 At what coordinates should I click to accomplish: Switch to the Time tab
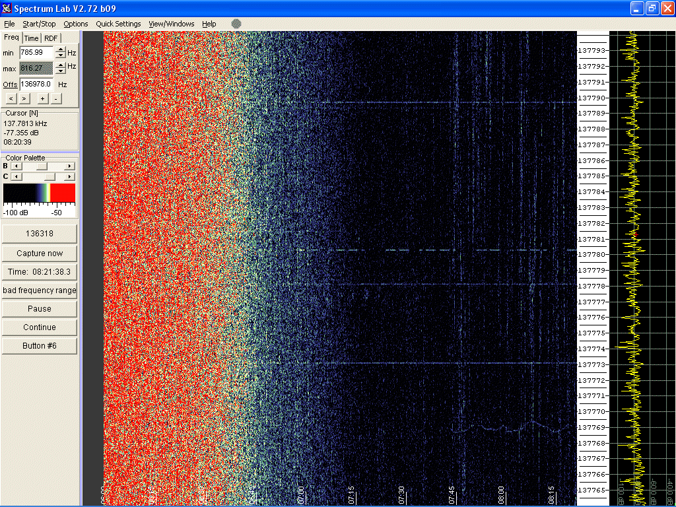(x=31, y=38)
